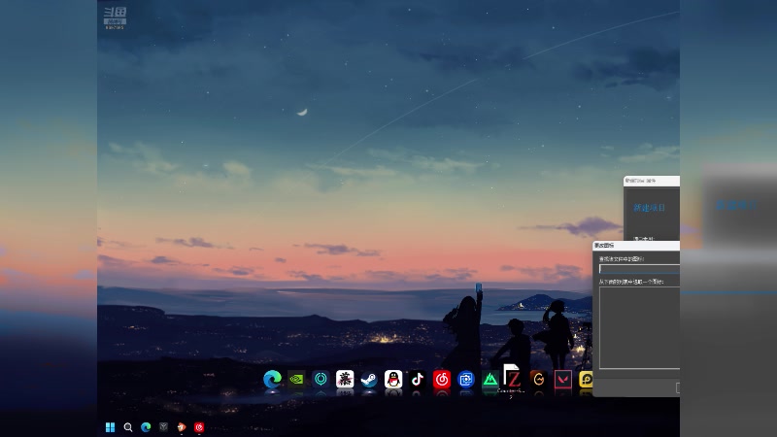Open NetEase Cloud Music taskbar icon
Image resolution: width=777 pixels, height=437 pixels.
pyautogui.click(x=199, y=427)
